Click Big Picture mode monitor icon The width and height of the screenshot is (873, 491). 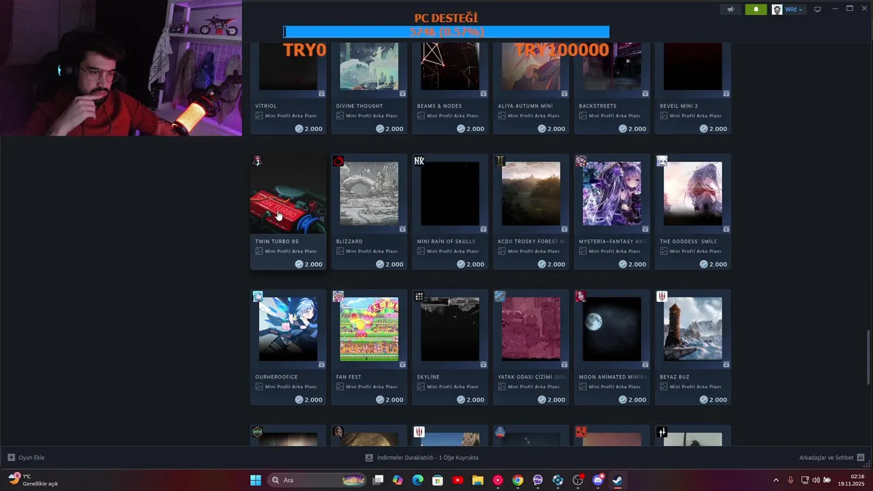coord(817,10)
